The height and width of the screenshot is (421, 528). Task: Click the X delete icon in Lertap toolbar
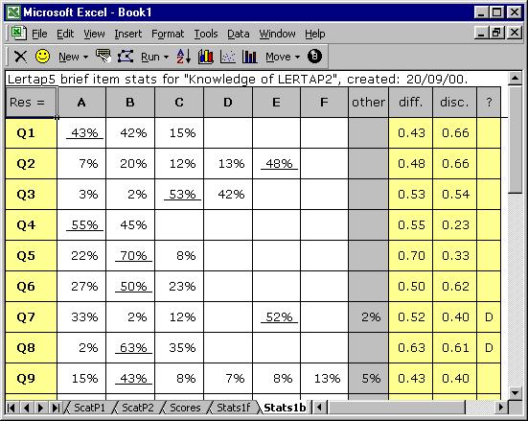point(20,57)
